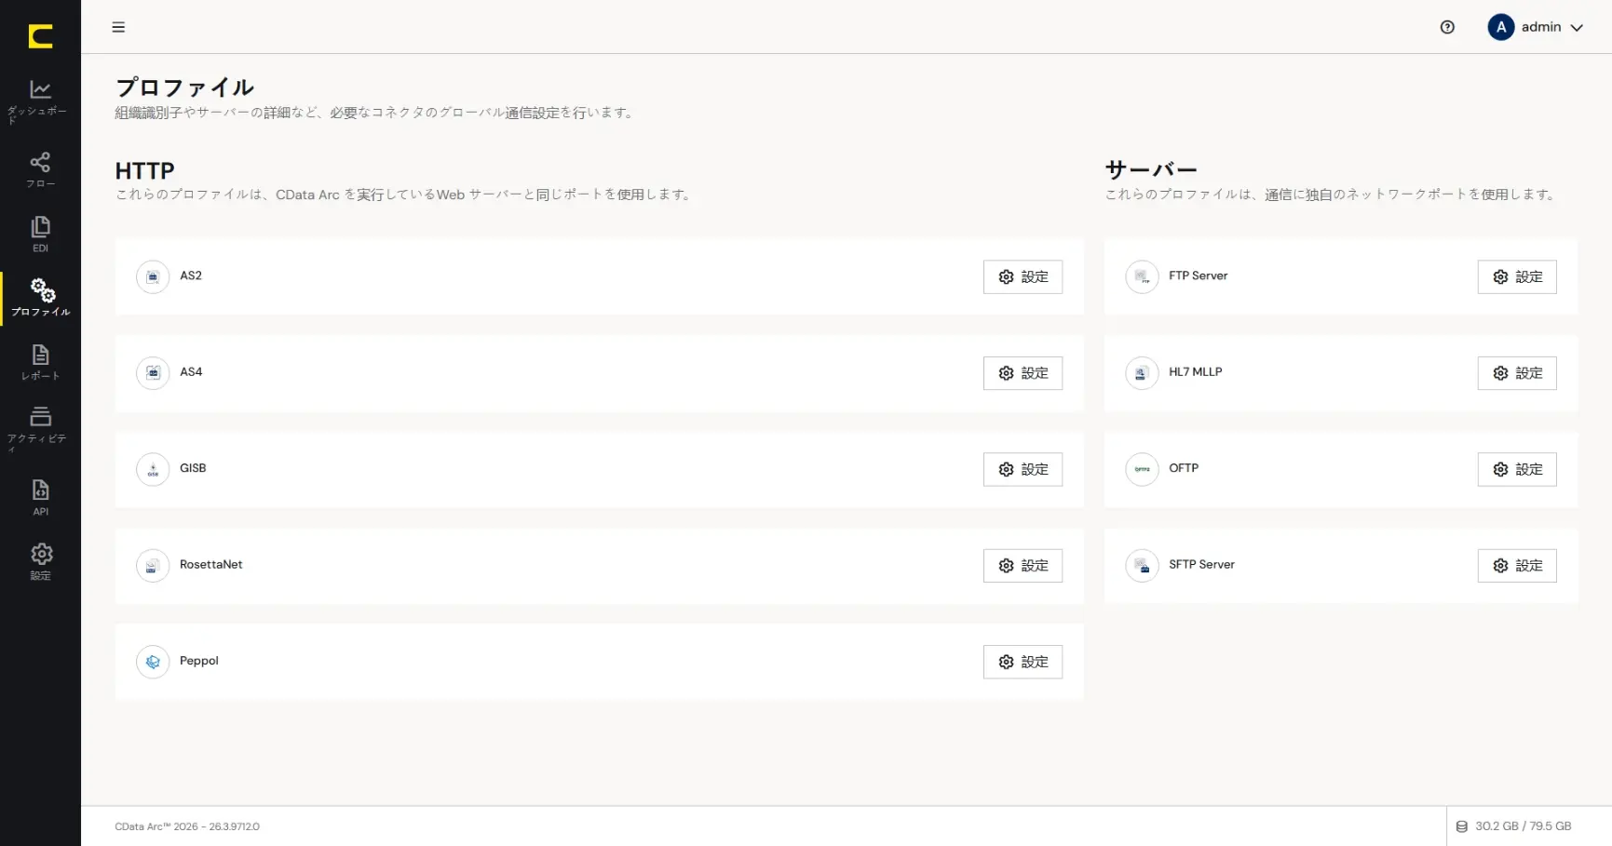Open 設定 for the SFTP Server profile
Image resolution: width=1612 pixels, height=846 pixels.
[1517, 565]
